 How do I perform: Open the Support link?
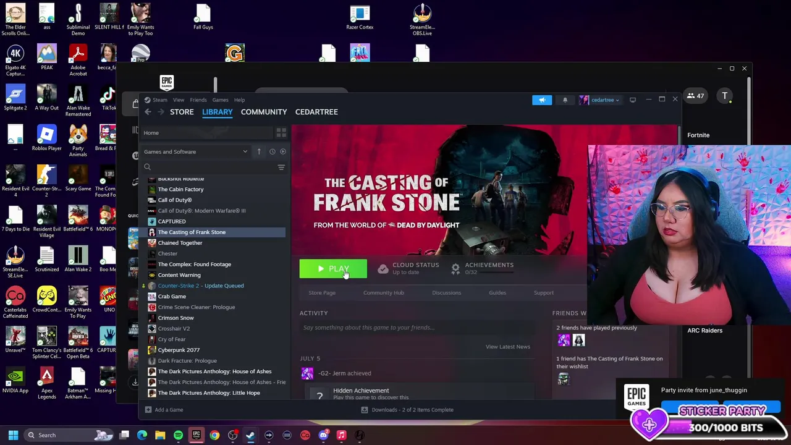(x=544, y=292)
